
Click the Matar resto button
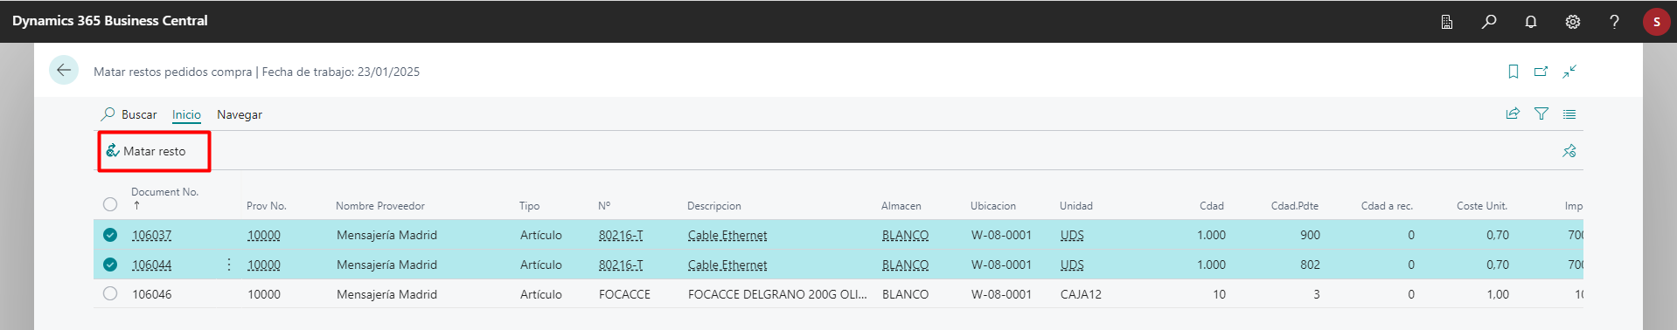(x=147, y=151)
